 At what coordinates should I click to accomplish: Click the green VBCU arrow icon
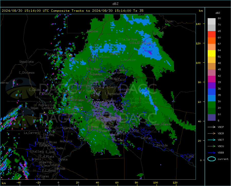point(211,146)
